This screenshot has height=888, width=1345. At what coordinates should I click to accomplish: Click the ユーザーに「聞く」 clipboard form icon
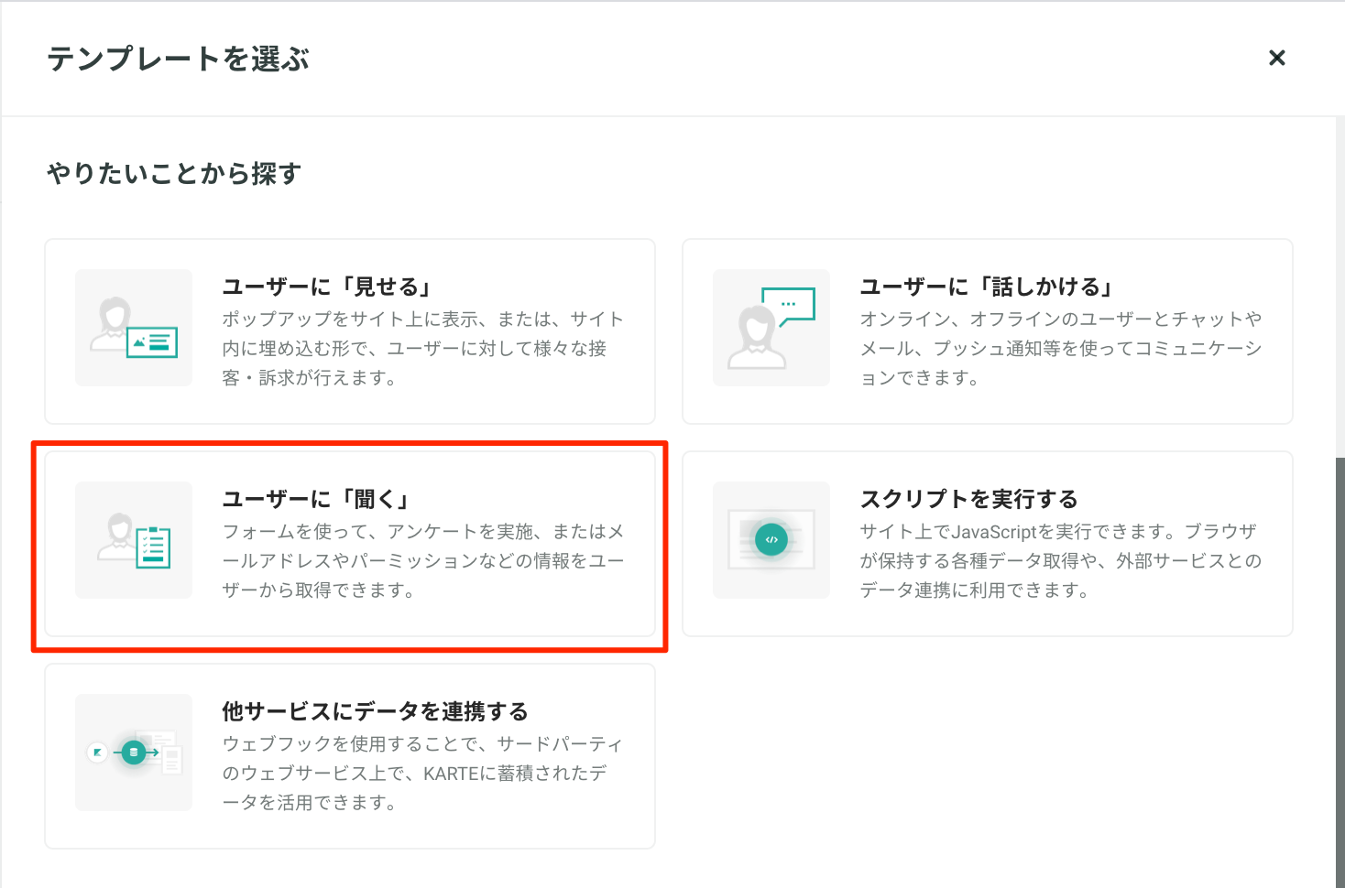click(134, 540)
